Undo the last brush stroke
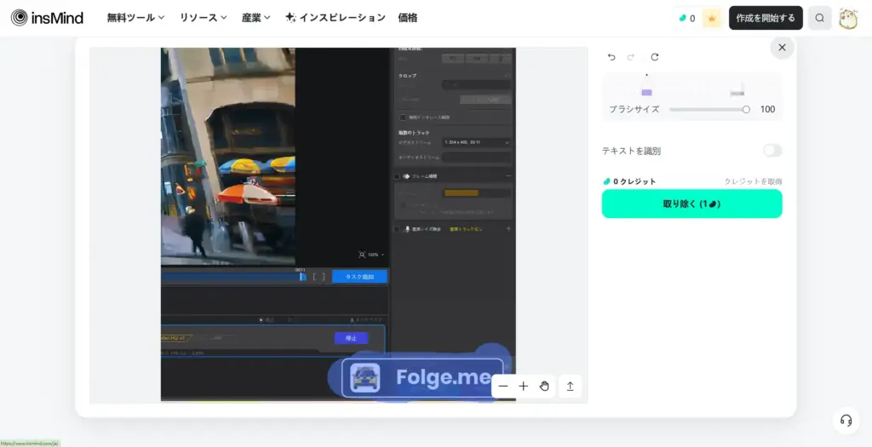Image resolution: width=872 pixels, height=447 pixels. pos(611,57)
